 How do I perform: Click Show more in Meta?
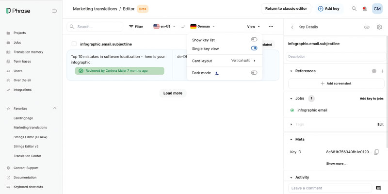[x=336, y=163]
